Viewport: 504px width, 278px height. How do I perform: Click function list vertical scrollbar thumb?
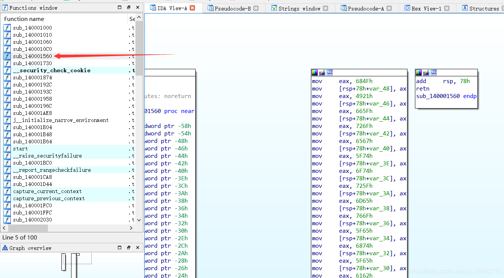click(x=139, y=48)
